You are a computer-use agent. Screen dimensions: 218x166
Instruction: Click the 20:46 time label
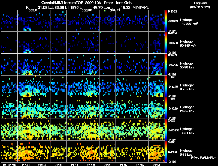pos(26,165)
